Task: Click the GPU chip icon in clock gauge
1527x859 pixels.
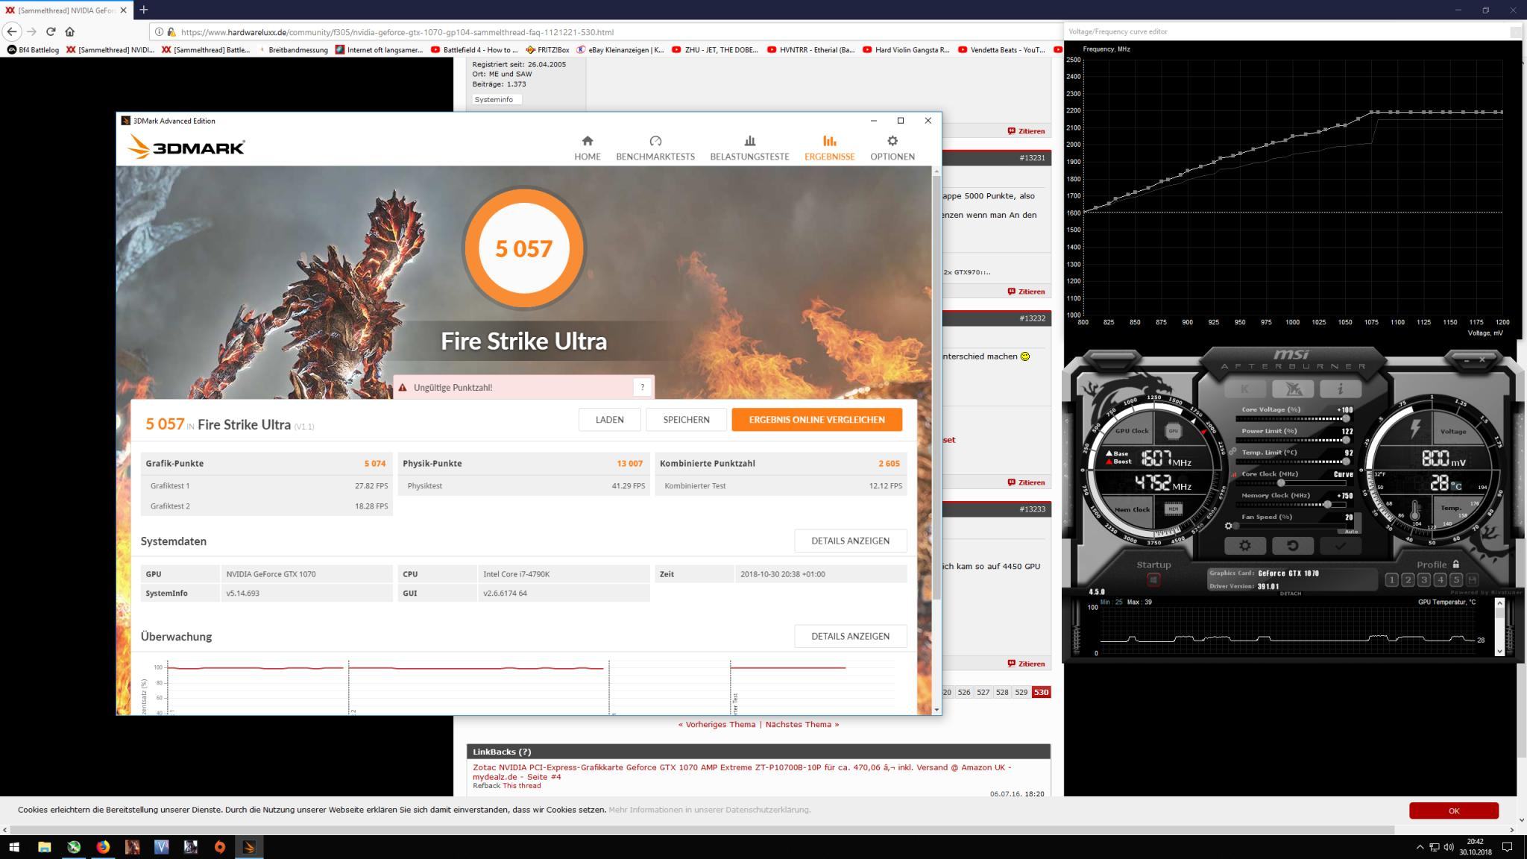Action: [1173, 431]
